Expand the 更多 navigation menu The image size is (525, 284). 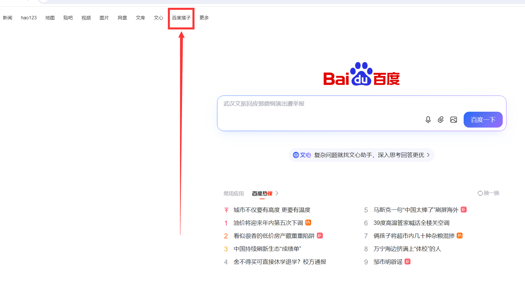click(x=204, y=18)
